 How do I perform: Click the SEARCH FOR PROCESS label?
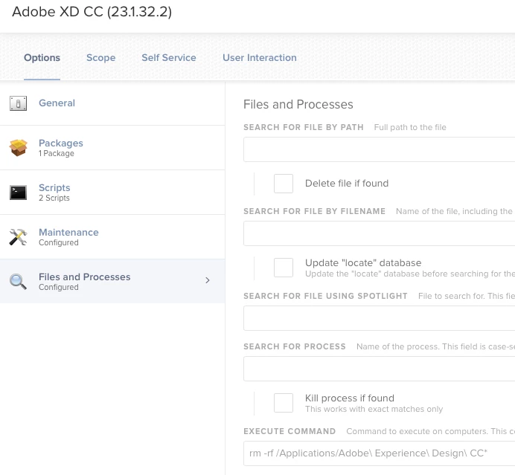[x=295, y=346]
